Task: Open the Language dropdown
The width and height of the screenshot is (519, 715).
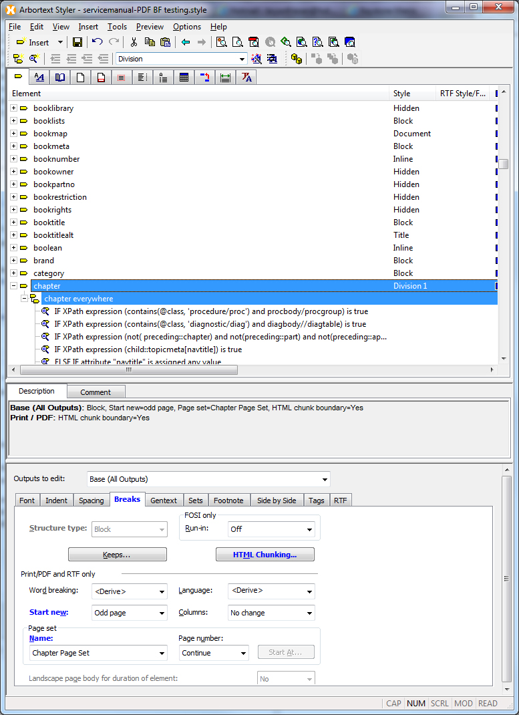Action: click(271, 591)
